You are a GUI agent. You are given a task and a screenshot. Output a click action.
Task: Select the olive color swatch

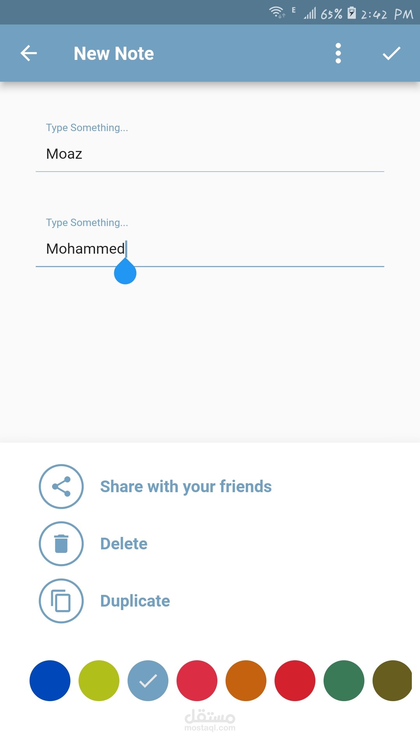[392, 680]
